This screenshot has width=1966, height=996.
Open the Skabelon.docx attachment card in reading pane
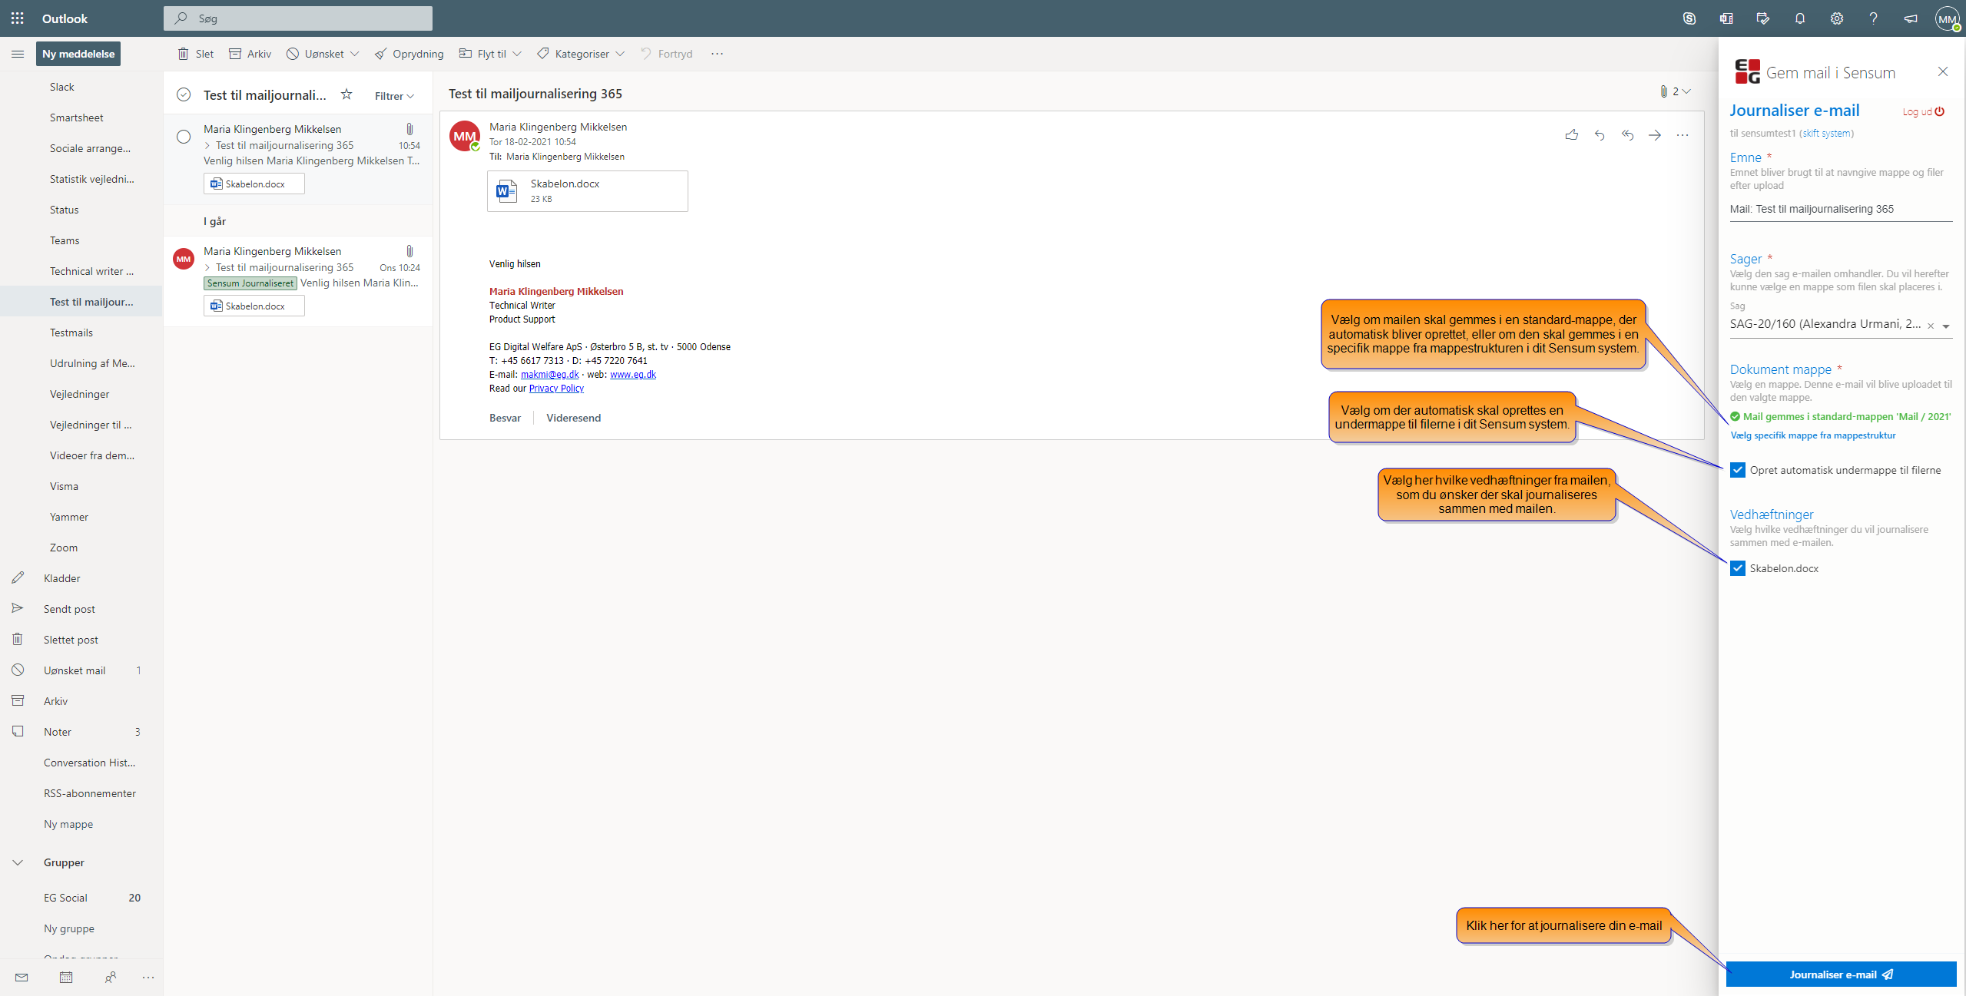click(x=588, y=191)
